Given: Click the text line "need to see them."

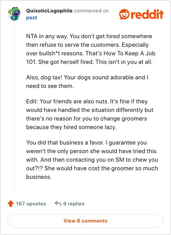Looking at the screenshot, I should (50, 86).
